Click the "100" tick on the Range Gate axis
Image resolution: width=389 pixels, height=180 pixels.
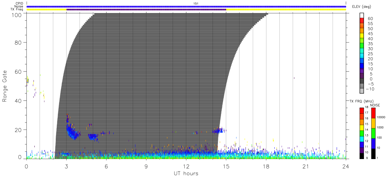pos(17,15)
